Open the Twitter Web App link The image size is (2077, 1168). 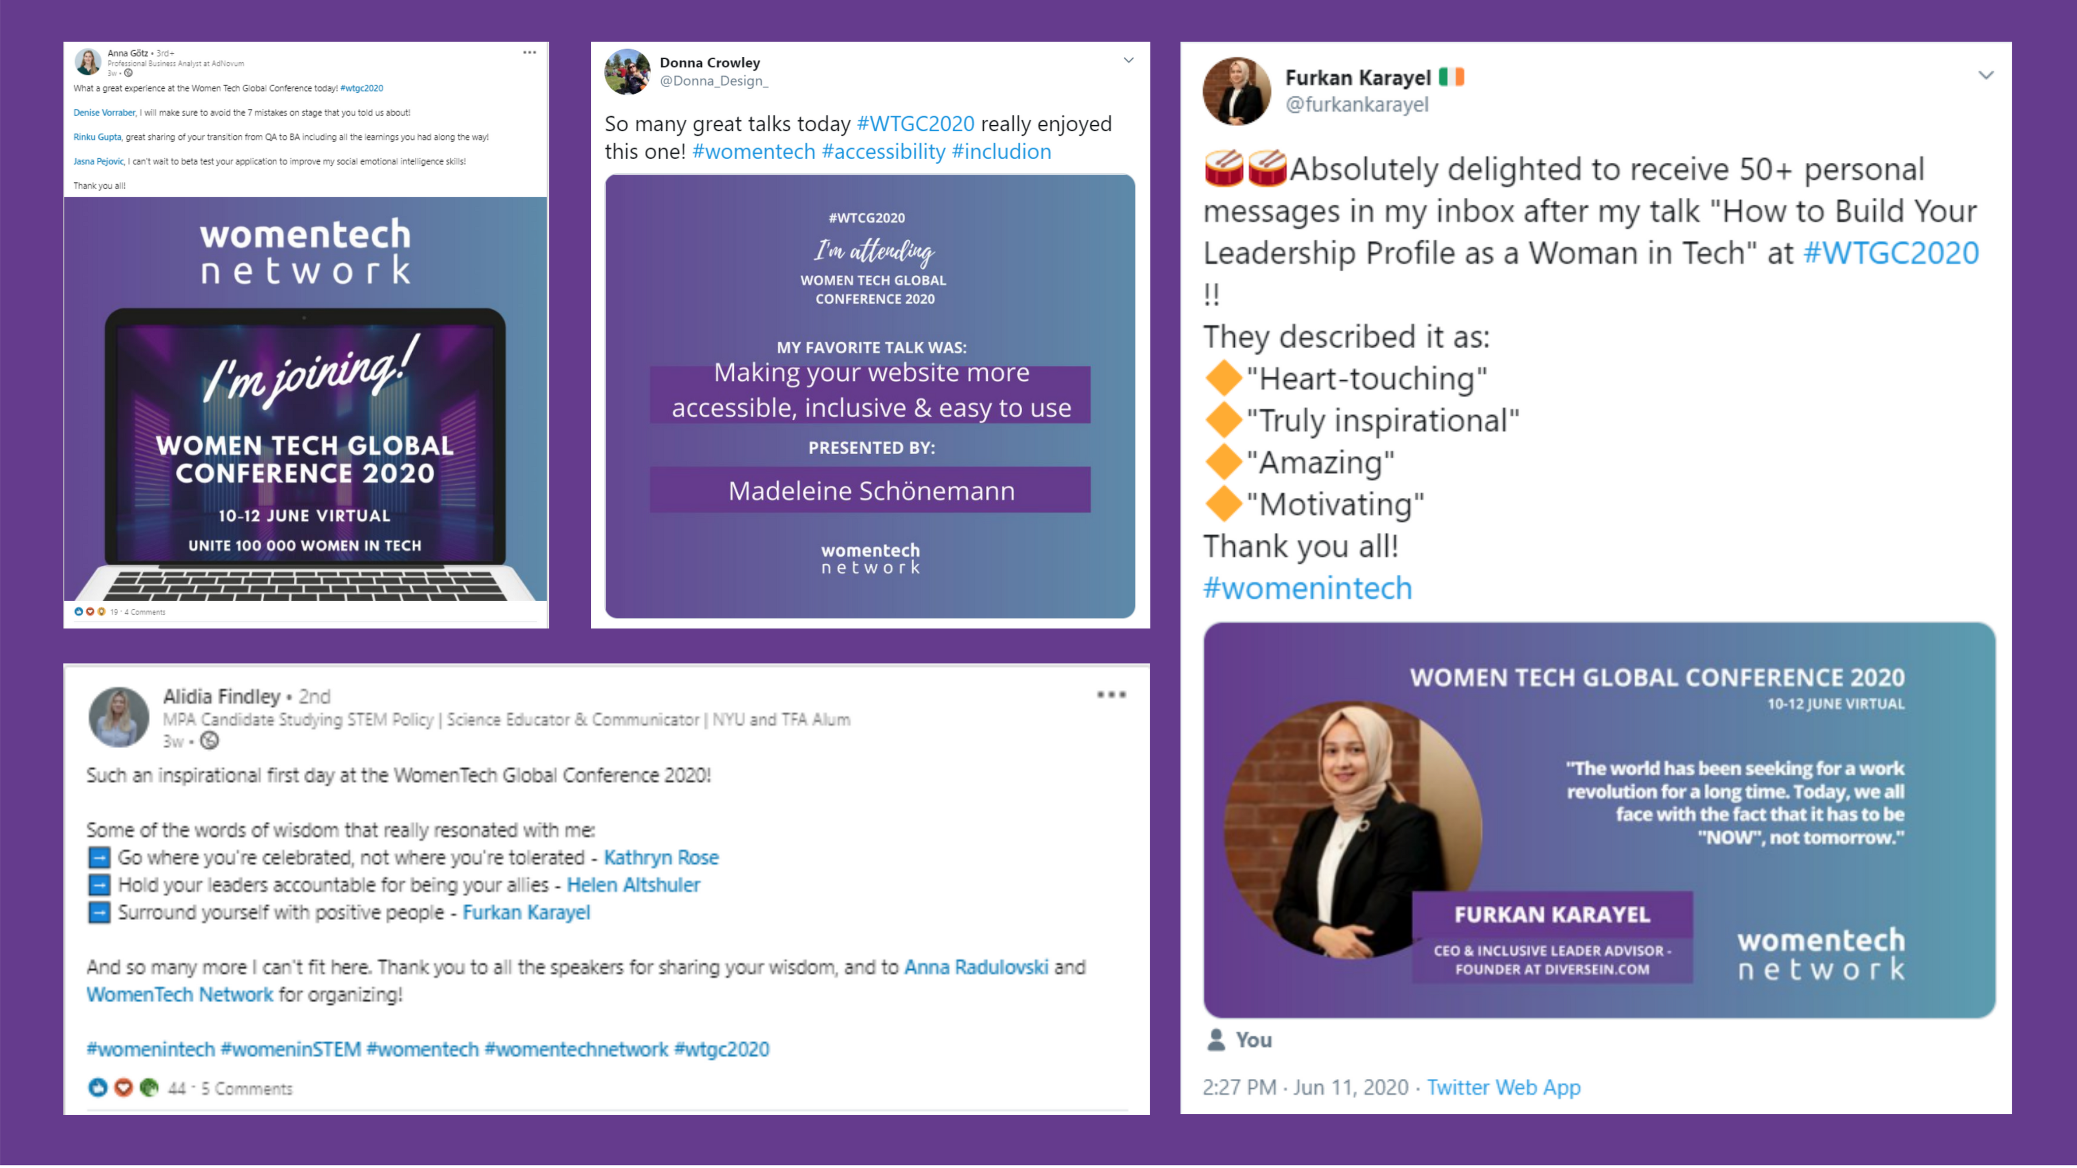[1503, 1086]
